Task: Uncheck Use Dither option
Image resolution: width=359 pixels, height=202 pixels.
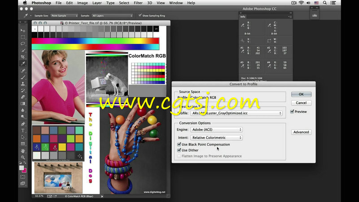Action: [x=179, y=150]
